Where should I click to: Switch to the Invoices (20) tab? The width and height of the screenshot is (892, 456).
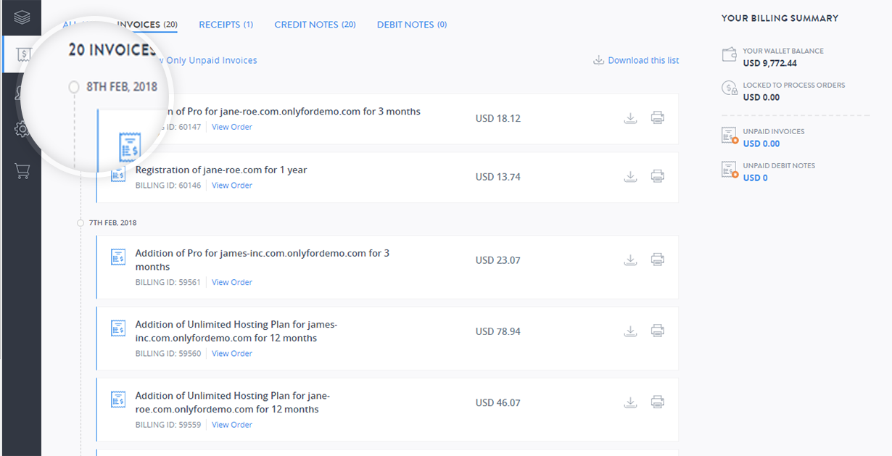pyautogui.click(x=147, y=25)
